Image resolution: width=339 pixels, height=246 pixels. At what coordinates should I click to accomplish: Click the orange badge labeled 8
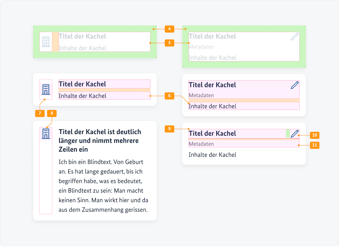point(52,113)
